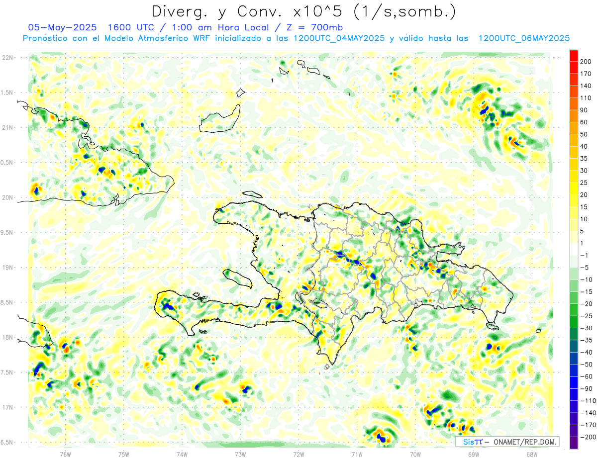Click the '-10' colorbar value

(x=586, y=279)
